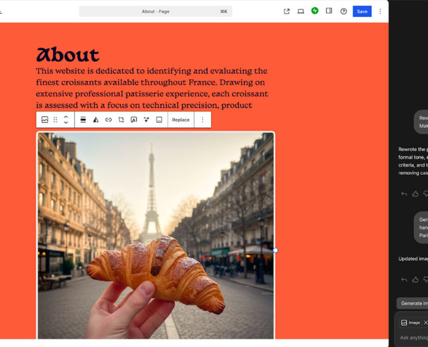Insert a link on the image
428x347 pixels.
[108, 120]
